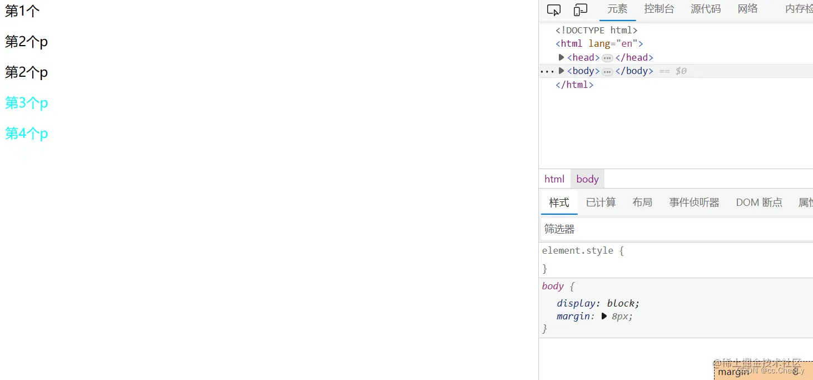Activate the inspect element picker icon

[x=554, y=10]
